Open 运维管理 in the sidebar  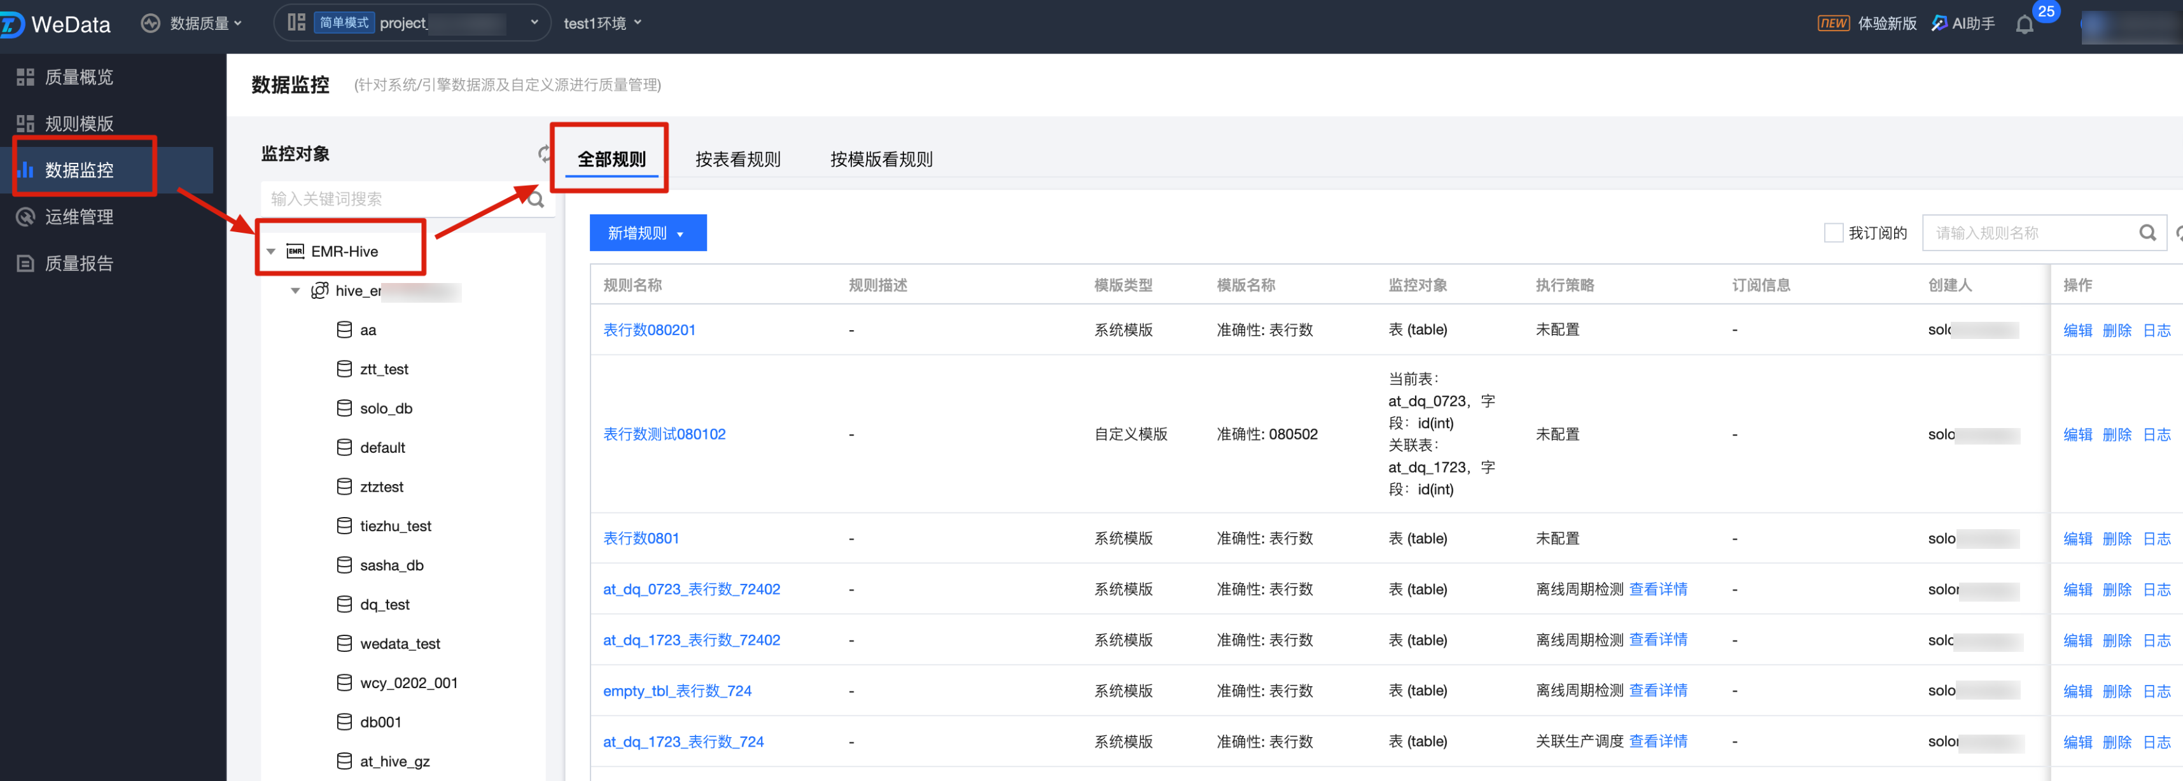tap(78, 217)
